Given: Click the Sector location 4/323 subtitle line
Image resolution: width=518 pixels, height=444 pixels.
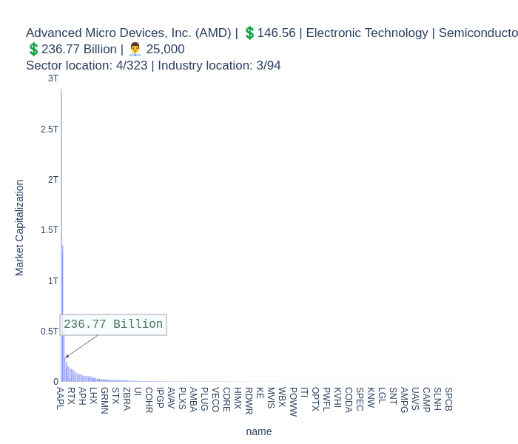Looking at the screenshot, I should point(153,65).
